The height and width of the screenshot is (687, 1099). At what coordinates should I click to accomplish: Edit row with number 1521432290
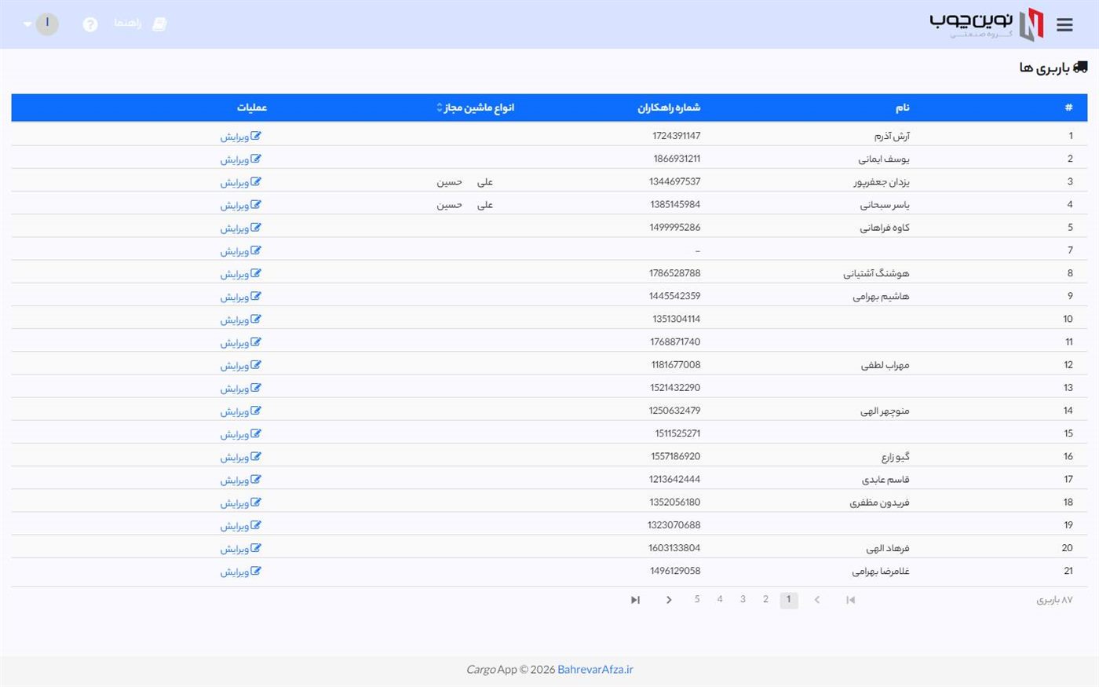[x=240, y=388]
